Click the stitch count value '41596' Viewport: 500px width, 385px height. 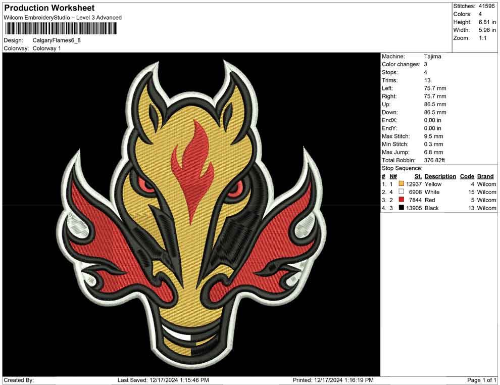[486, 6]
